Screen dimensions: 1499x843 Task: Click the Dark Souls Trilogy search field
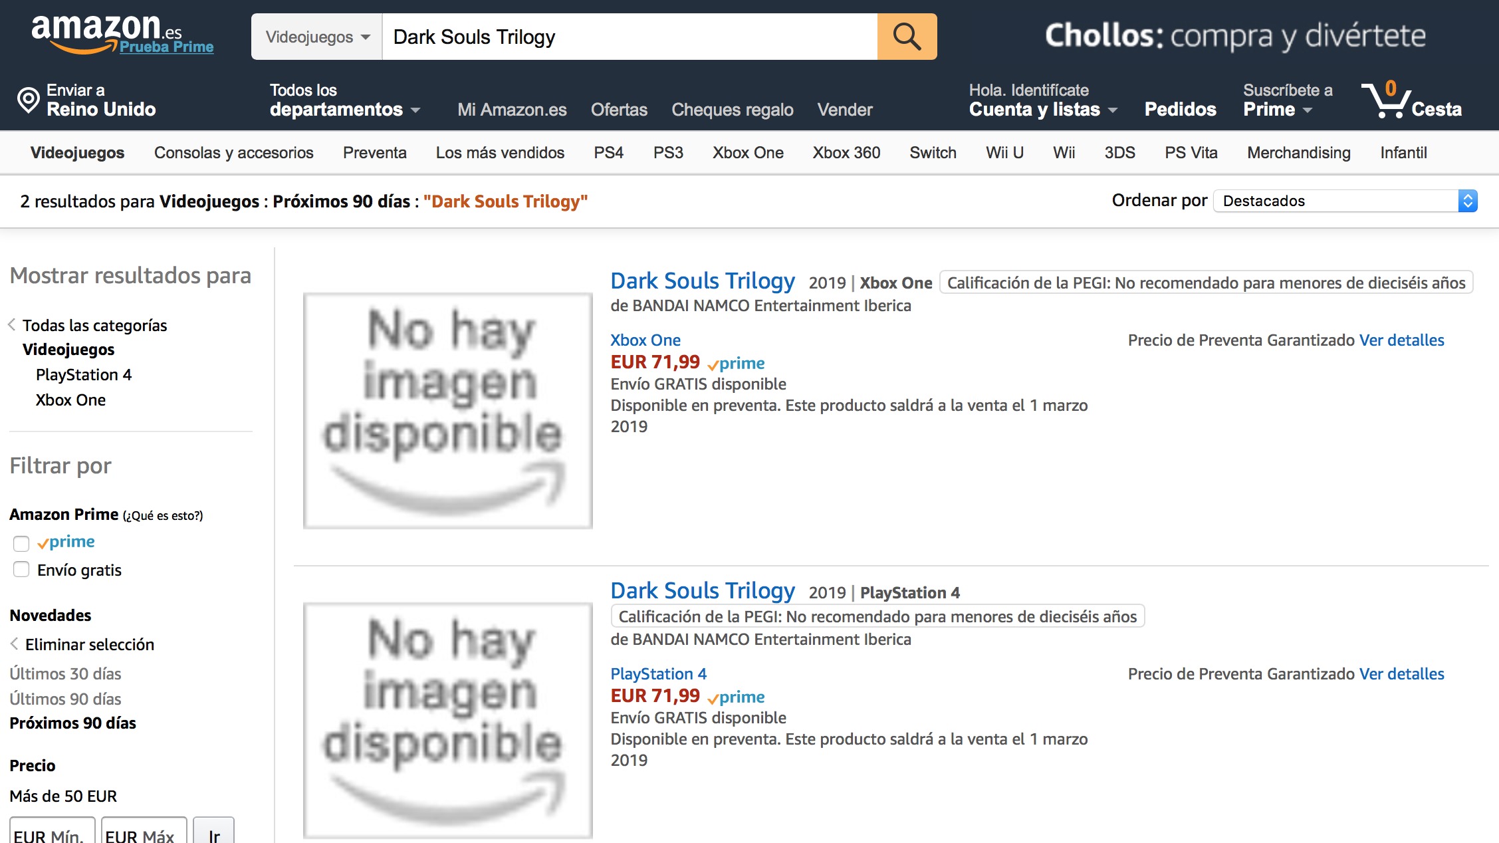pyautogui.click(x=629, y=37)
